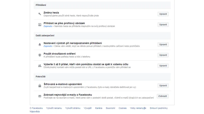Viewport: 204px width, 114px height.
Task: Click the envelope icon for recent emails
Action: (40, 96)
